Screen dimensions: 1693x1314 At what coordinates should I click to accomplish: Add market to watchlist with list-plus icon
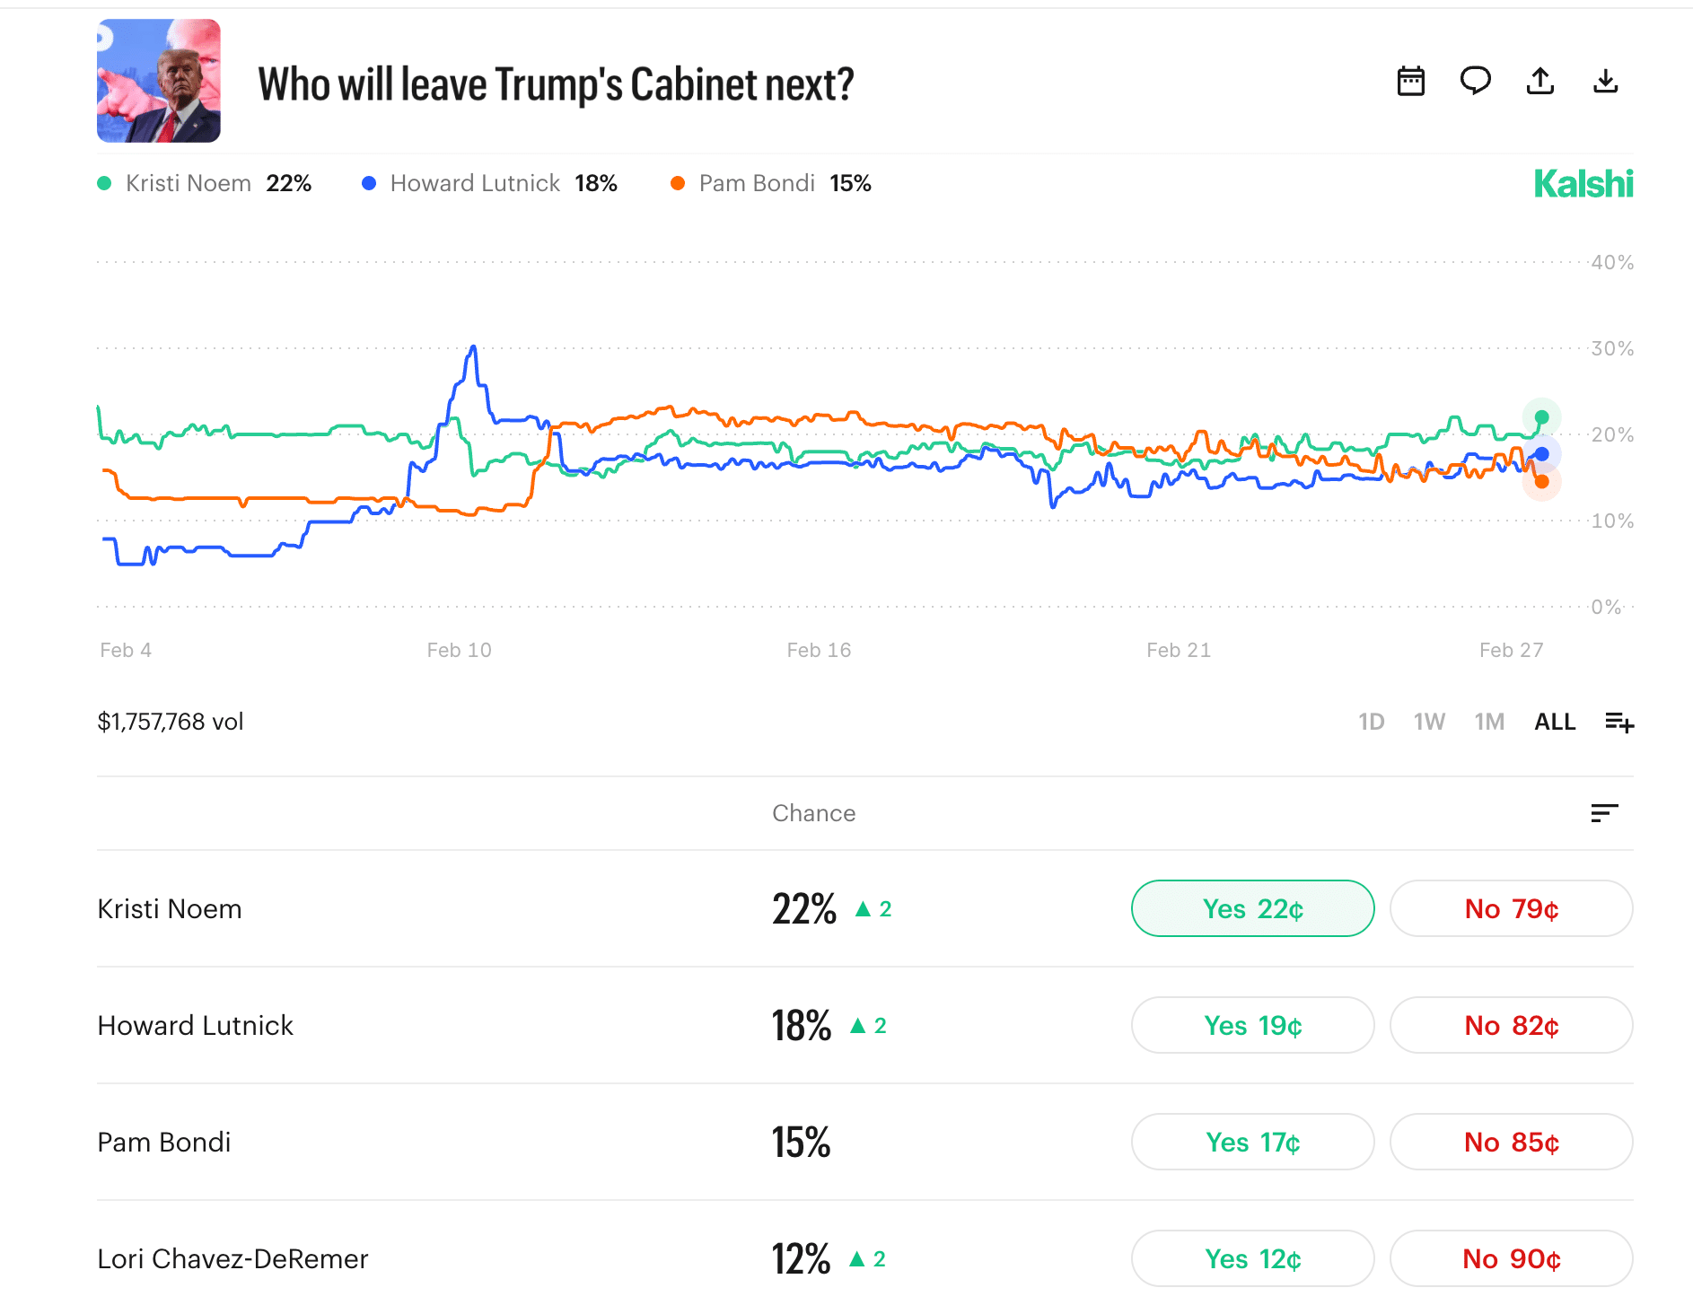coord(1618,722)
